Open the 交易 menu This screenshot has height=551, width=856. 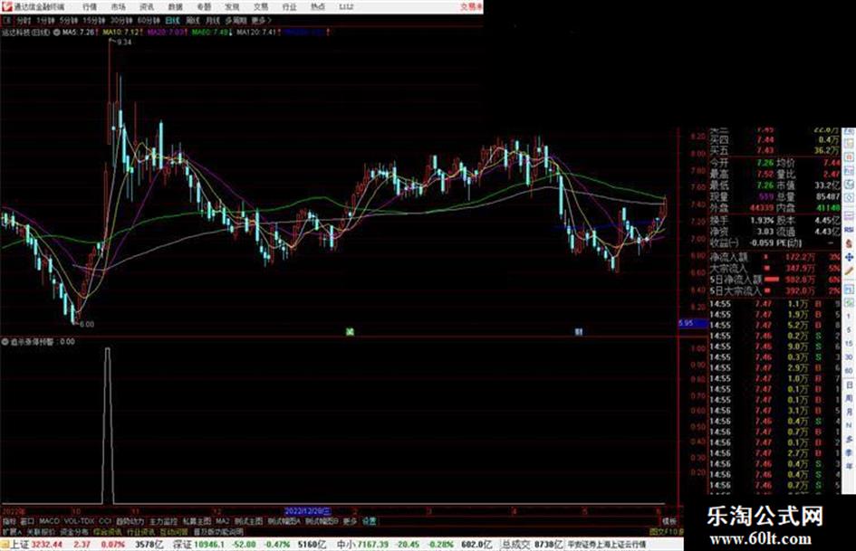pos(260,7)
